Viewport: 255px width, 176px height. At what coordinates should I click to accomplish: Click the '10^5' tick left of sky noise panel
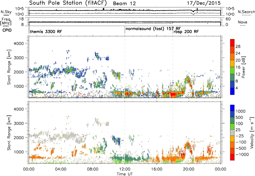[19, 9]
